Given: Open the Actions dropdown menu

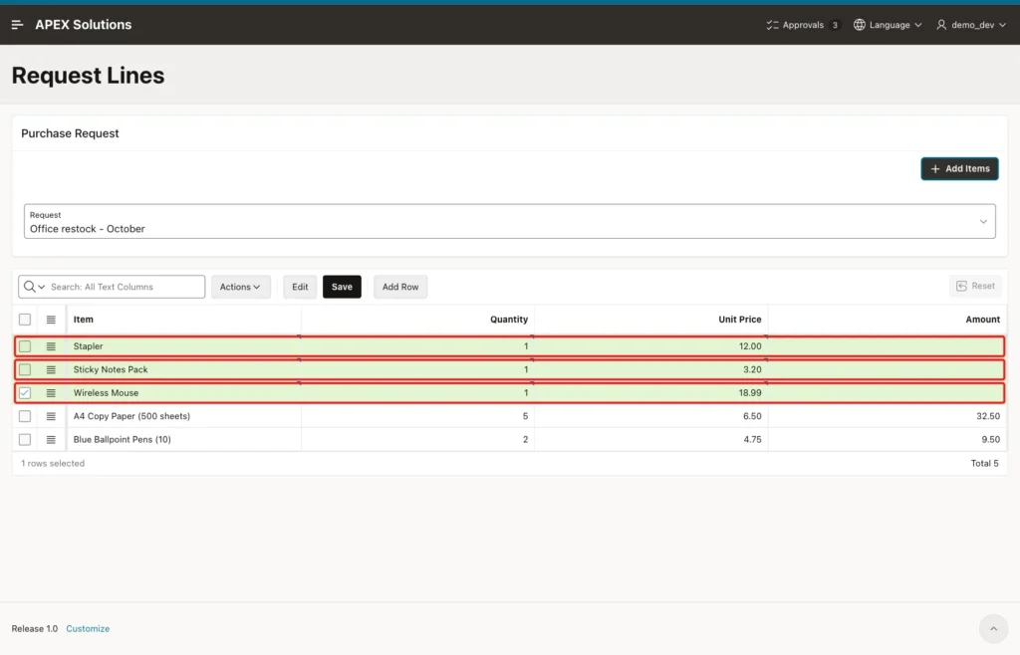Looking at the screenshot, I should point(241,287).
